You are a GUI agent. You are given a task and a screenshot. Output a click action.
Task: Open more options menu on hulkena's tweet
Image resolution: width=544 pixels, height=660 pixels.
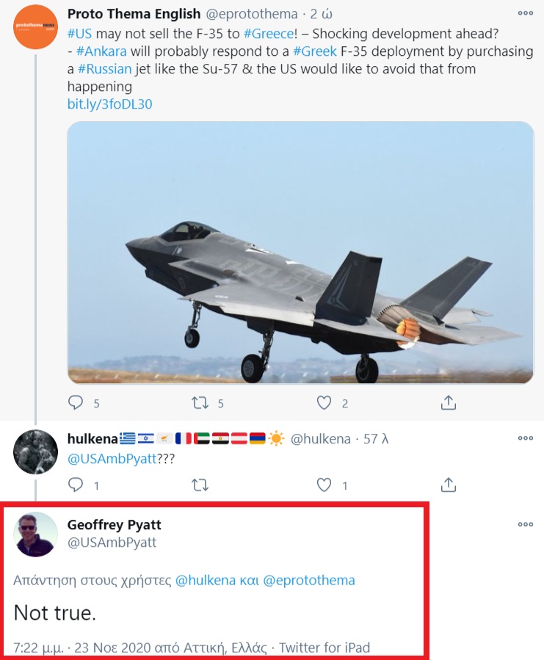pos(525,438)
